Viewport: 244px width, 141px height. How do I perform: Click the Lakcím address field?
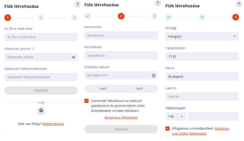click(202, 97)
